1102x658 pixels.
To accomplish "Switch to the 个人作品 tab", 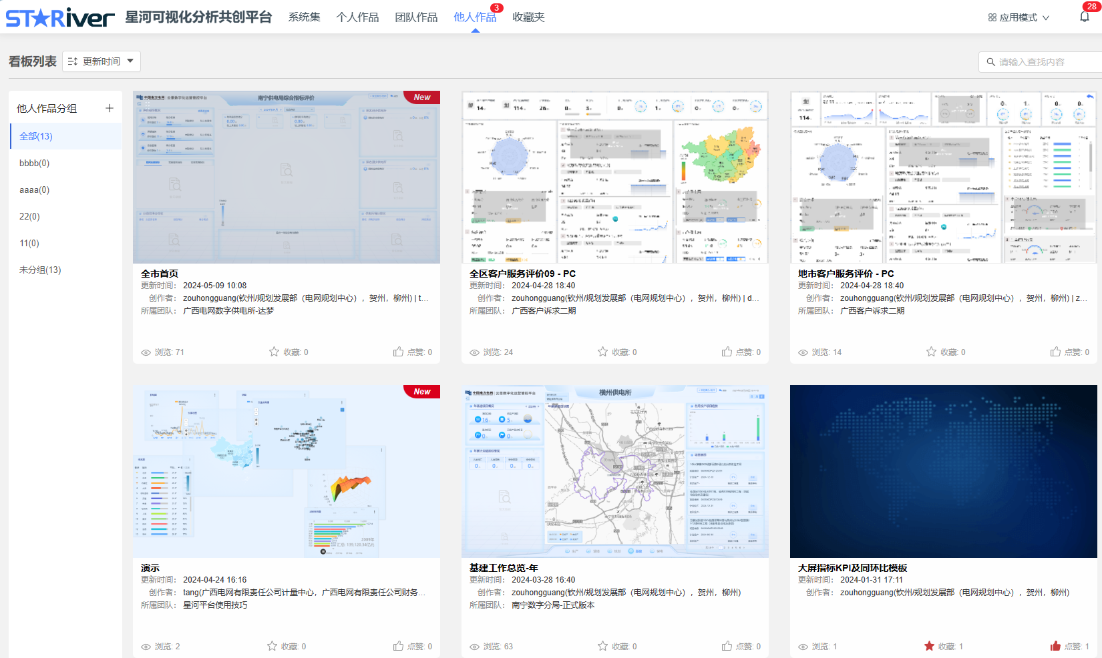I will [357, 17].
